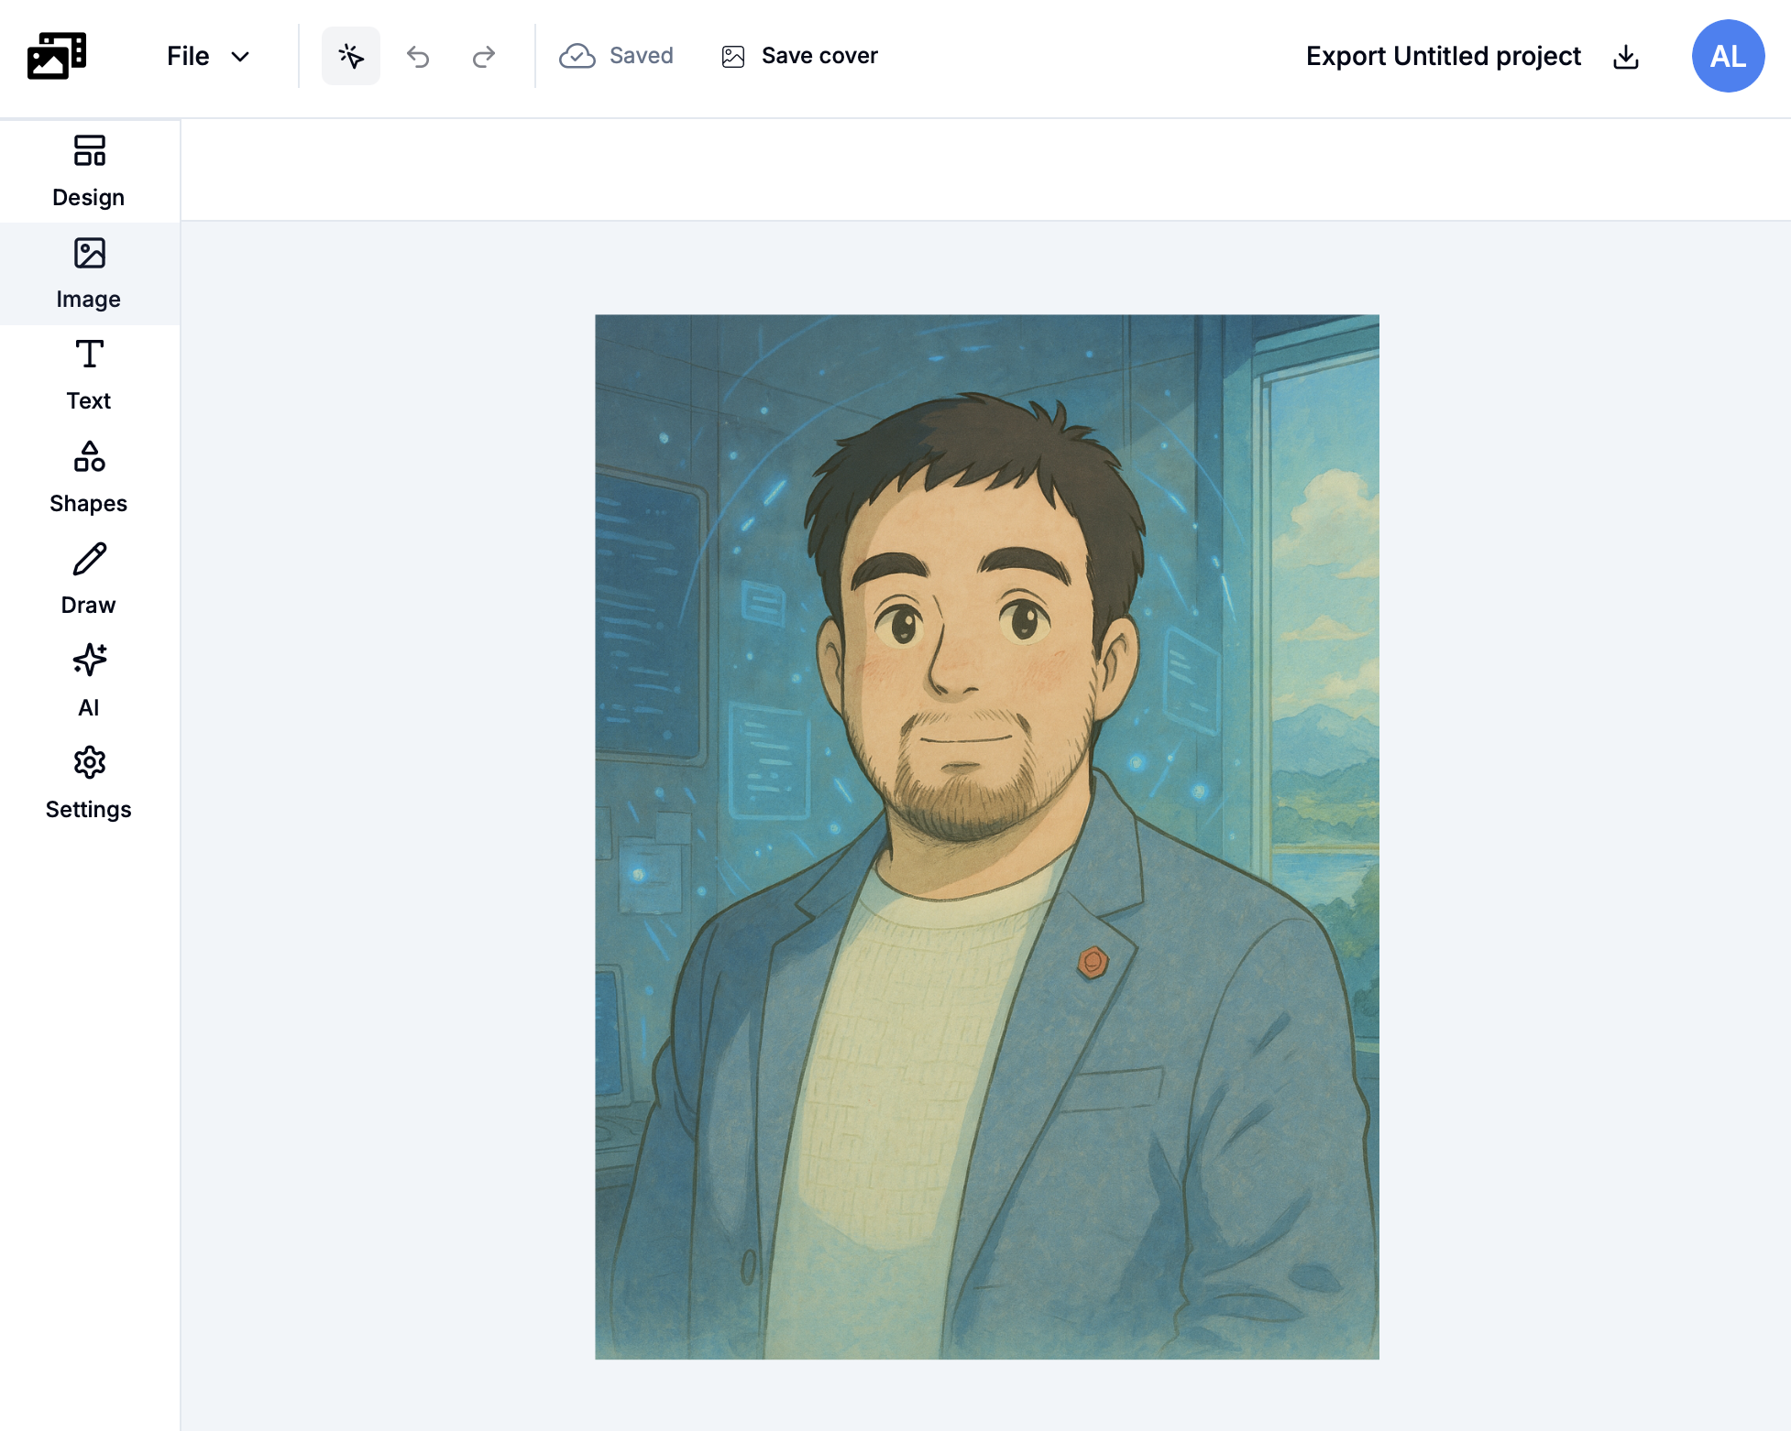Open the AI sparkle tools

pyautogui.click(x=89, y=681)
